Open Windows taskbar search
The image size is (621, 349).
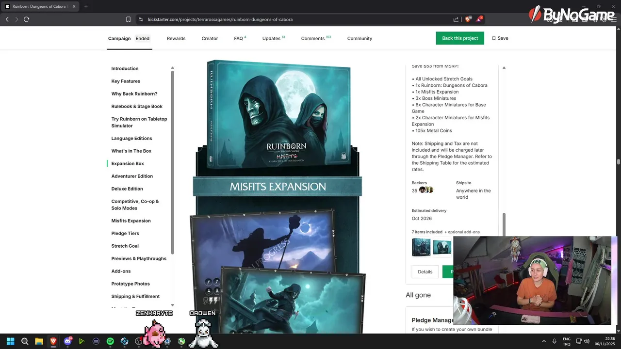(x=25, y=341)
